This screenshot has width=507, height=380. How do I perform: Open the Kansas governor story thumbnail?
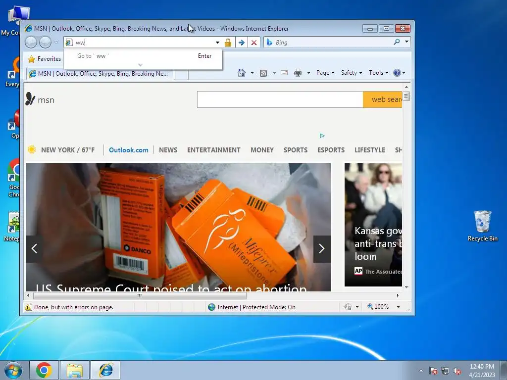(373, 225)
